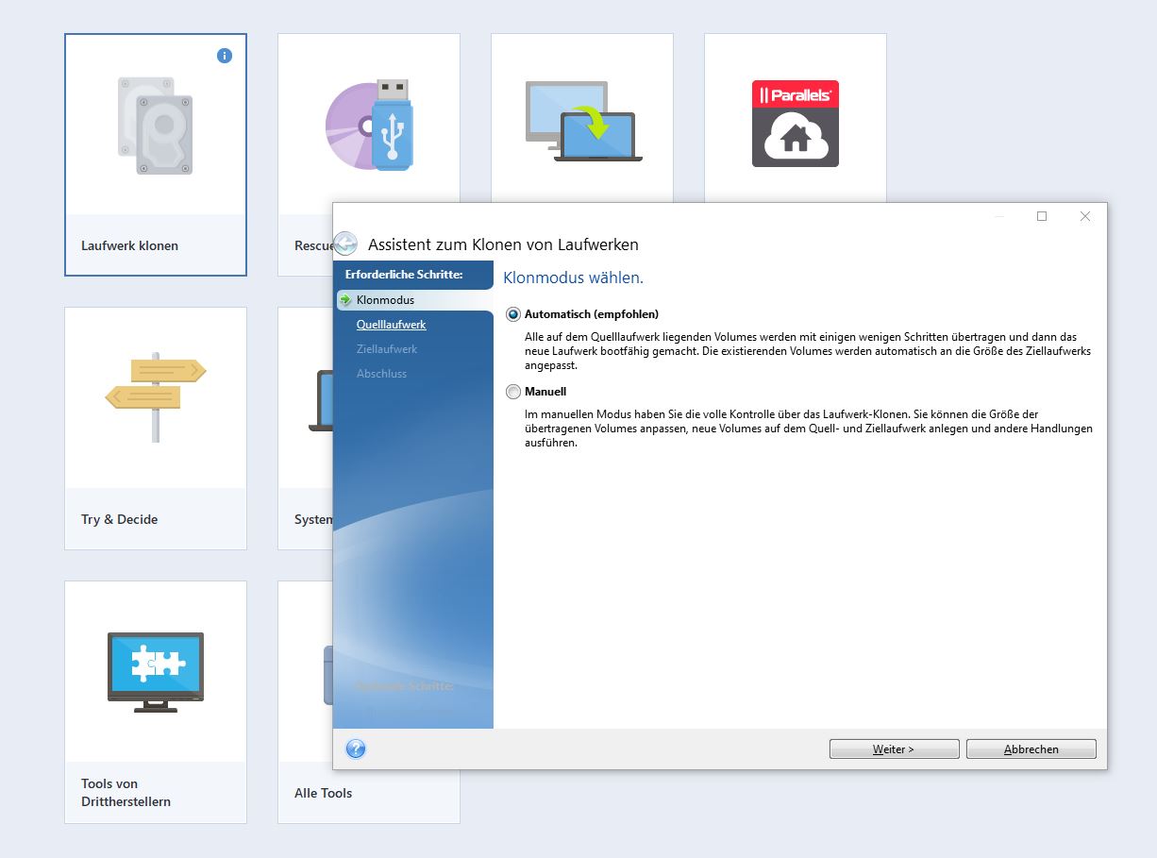Click the Rescue media disc and USB icon
The image size is (1157, 858).
[370, 125]
